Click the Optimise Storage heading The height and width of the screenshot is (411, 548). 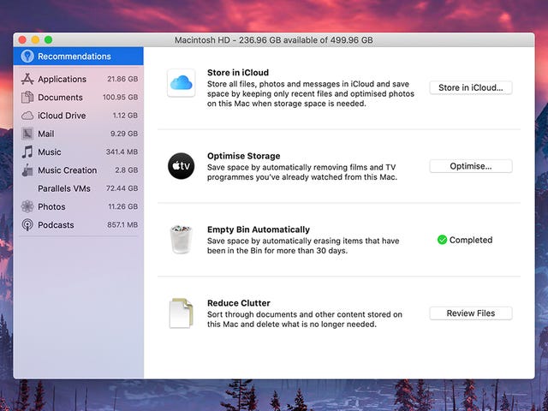[x=243, y=156]
